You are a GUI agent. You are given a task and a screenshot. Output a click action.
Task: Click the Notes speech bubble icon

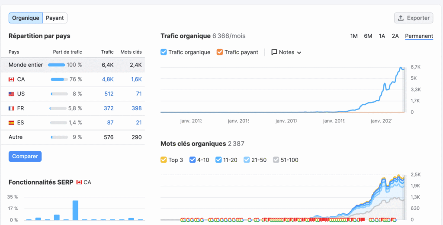pyautogui.click(x=274, y=52)
